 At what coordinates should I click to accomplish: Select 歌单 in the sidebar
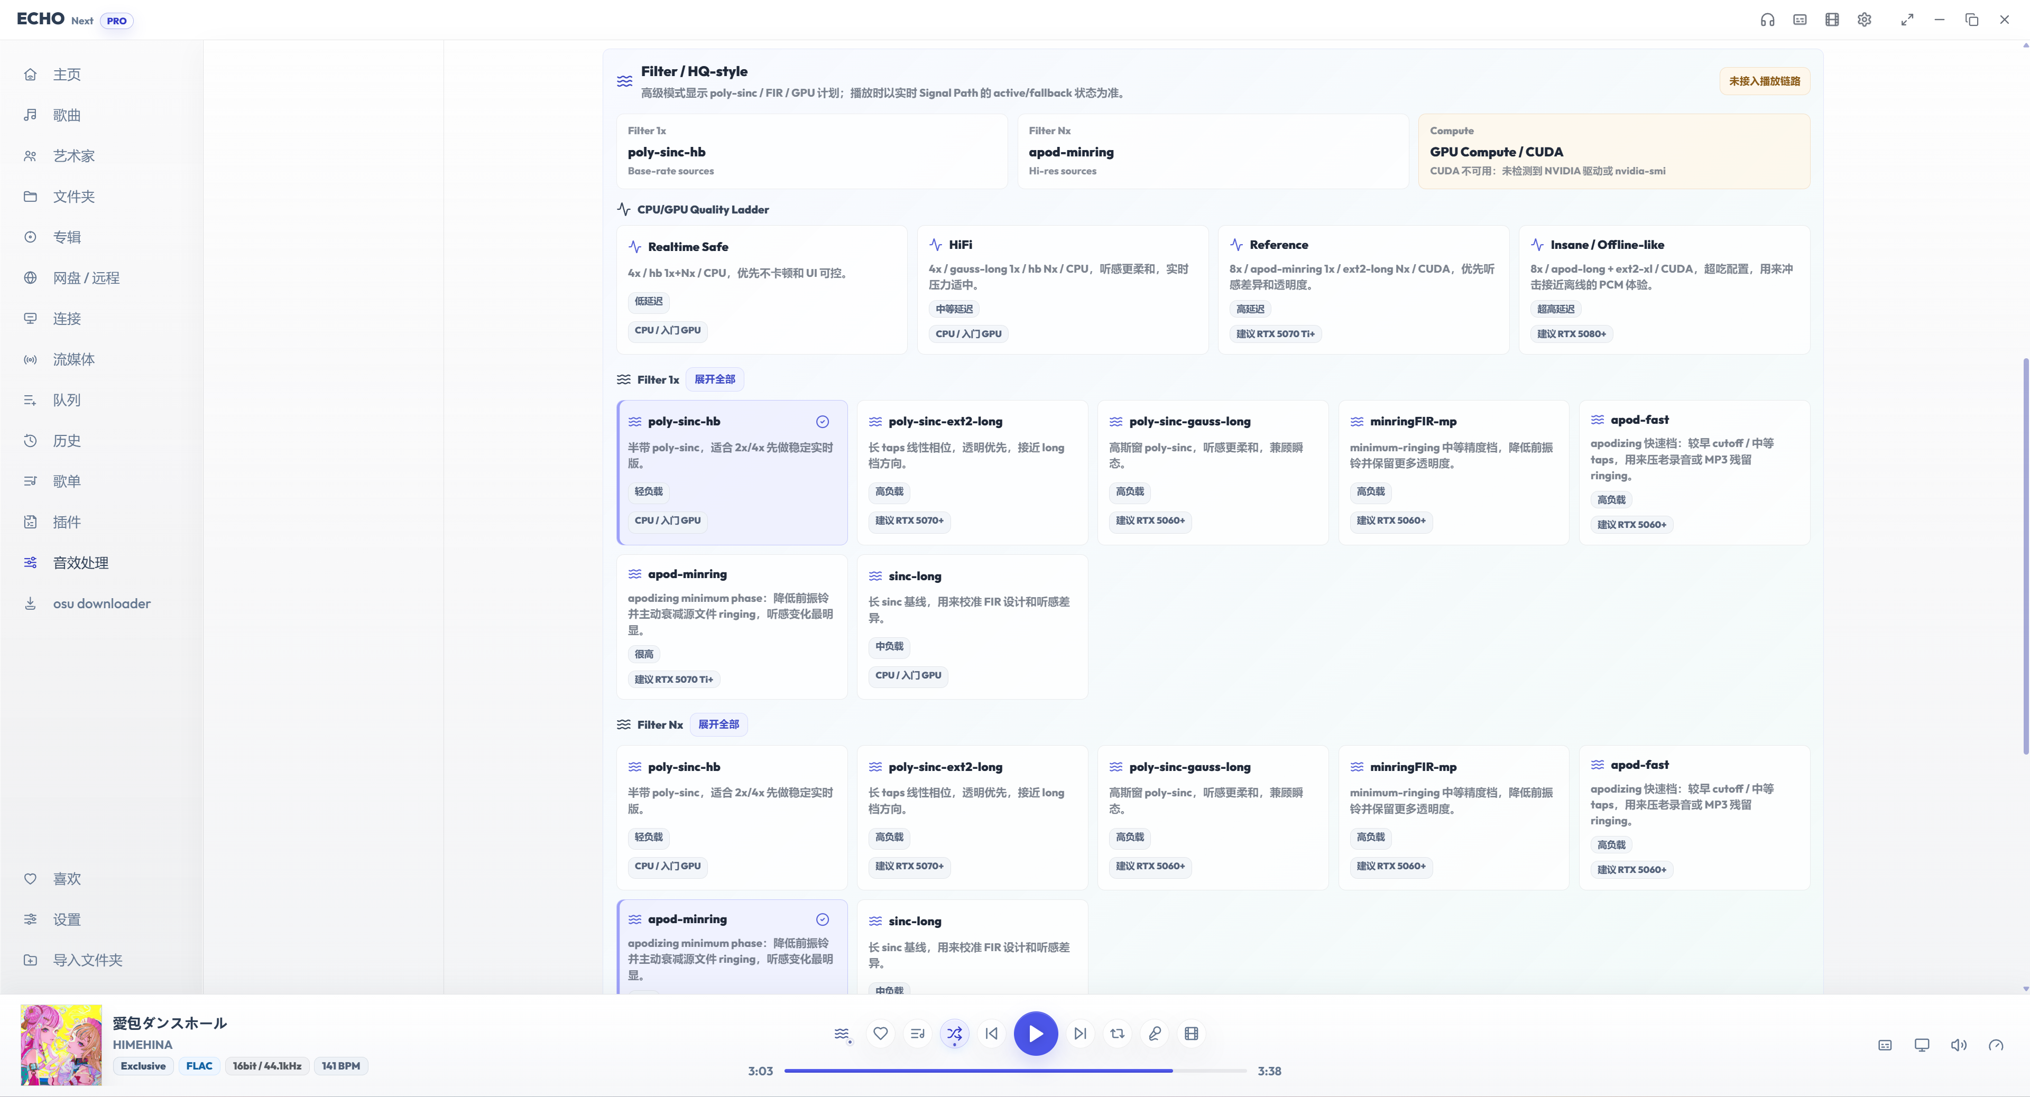coord(101,481)
